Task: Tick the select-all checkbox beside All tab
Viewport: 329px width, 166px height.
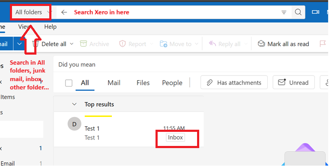Action: tap(69, 83)
